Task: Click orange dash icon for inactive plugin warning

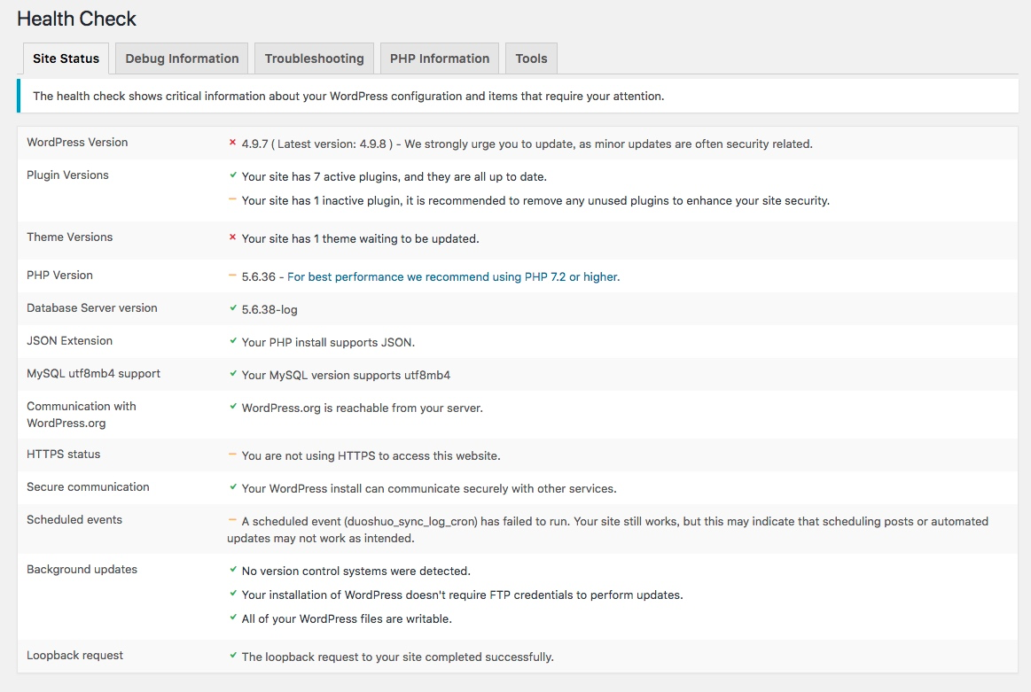Action: pos(232,200)
